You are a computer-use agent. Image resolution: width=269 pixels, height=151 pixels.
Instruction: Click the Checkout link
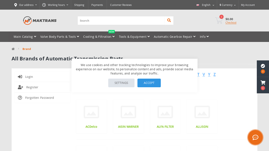(x=231, y=23)
